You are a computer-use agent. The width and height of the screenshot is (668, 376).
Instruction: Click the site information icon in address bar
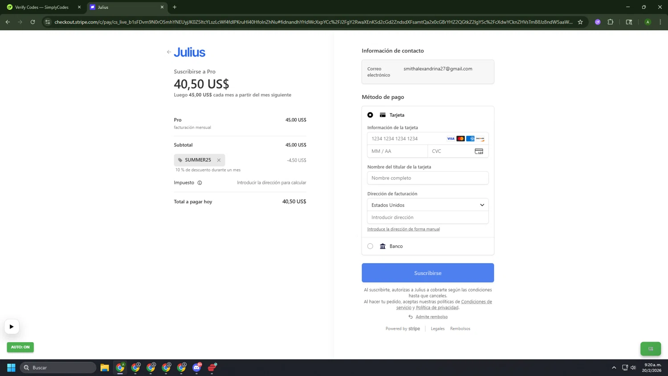[48, 22]
